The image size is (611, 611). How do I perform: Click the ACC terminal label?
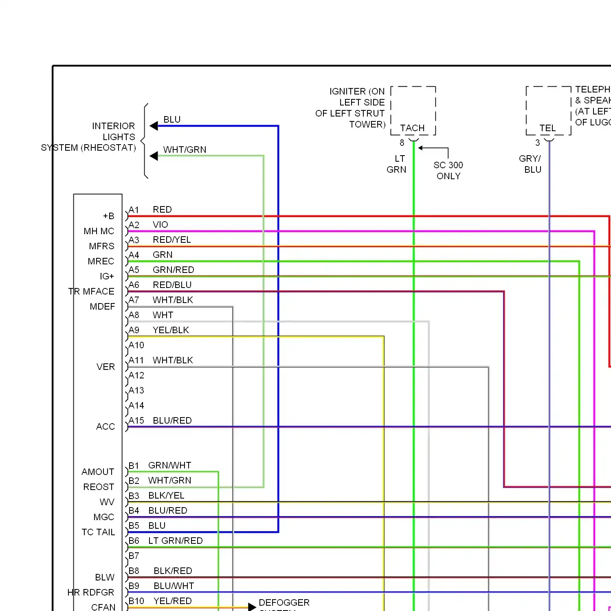click(105, 426)
